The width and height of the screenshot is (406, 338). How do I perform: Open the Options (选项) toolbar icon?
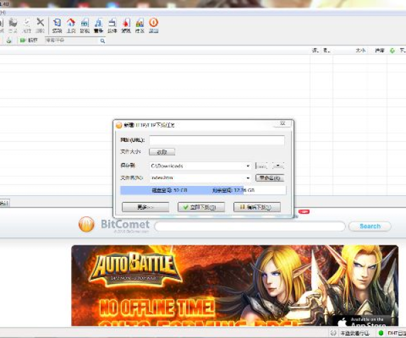pos(57,24)
